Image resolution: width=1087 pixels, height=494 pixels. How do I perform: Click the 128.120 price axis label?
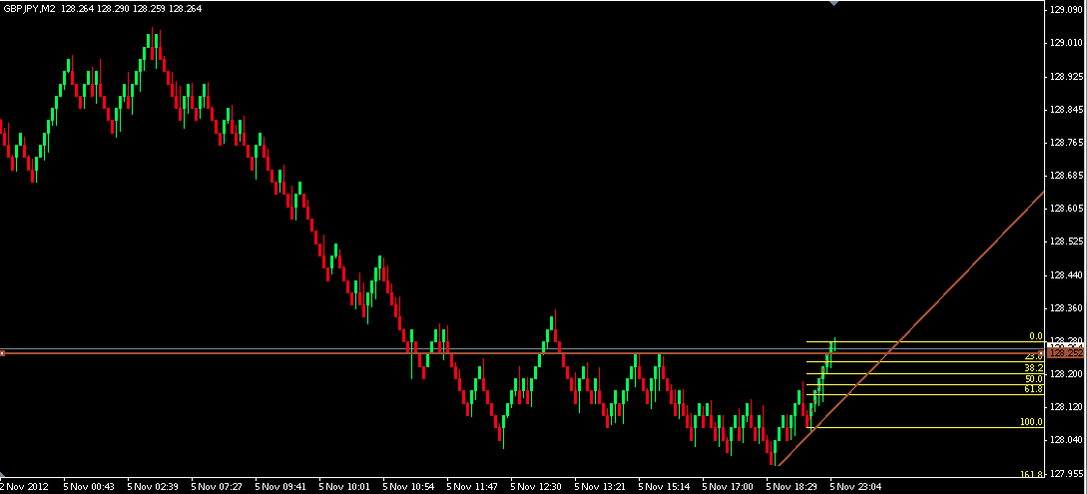(1068, 407)
